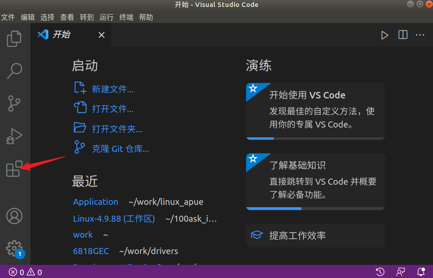Open recent workspace Linux-4.9.88 (工作区)
Viewport: 433px width, 278px height.
point(114,219)
